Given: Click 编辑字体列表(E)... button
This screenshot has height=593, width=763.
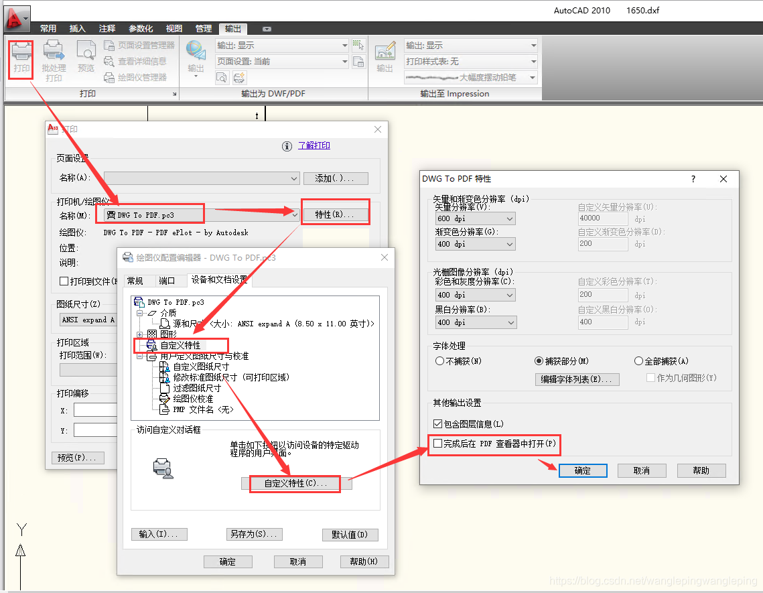Looking at the screenshot, I should (577, 379).
